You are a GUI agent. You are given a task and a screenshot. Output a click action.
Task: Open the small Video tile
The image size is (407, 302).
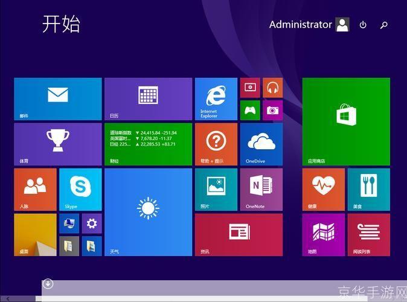point(250,88)
